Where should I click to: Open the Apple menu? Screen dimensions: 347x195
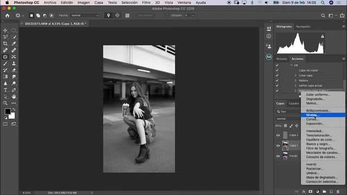(7, 3)
